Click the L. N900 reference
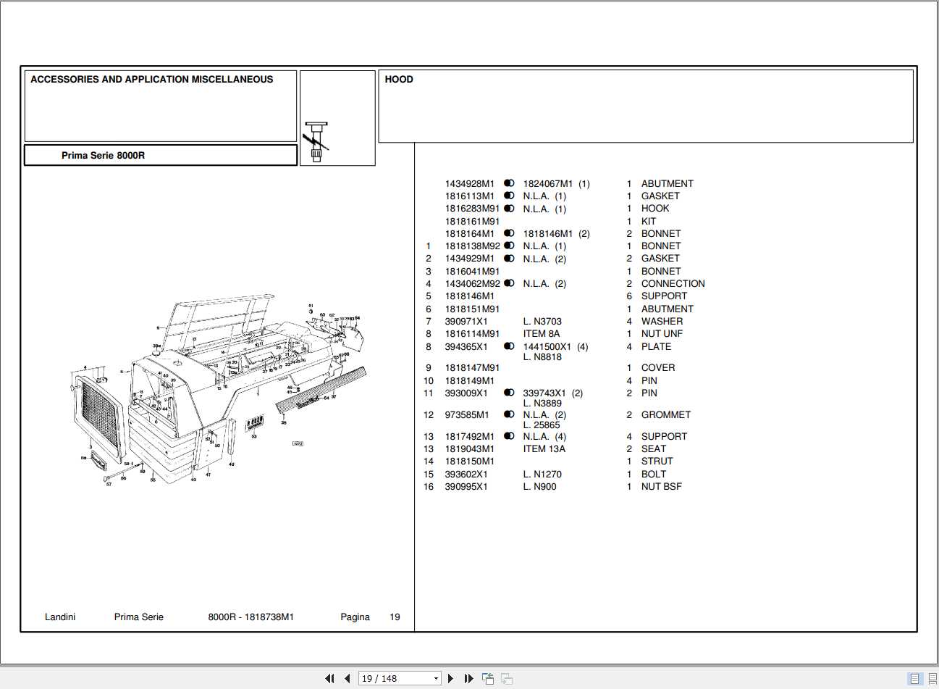 pyautogui.click(x=540, y=486)
